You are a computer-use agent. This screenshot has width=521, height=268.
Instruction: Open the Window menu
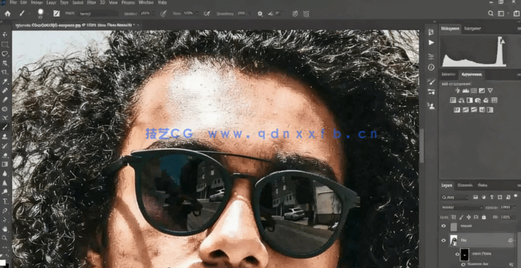coord(147,2)
